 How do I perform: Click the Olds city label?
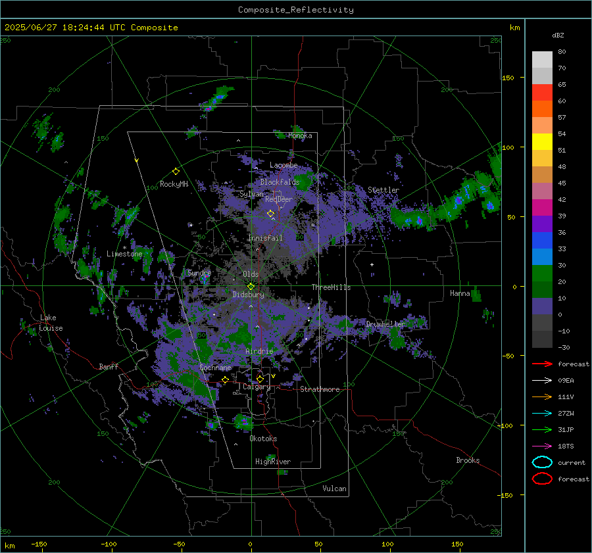(x=251, y=274)
